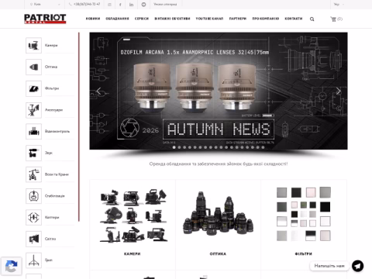Viewport: 372px width, 279px height.
Task: Select the Фільтри filter icon in sidebar
Action: click(x=33, y=88)
